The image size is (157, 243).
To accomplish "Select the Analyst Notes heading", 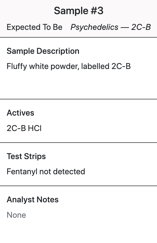I will coord(33,199).
